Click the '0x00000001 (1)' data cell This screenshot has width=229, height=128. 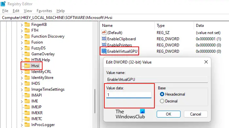click(x=208, y=39)
